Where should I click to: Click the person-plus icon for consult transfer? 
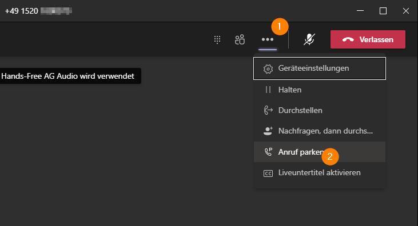268,131
